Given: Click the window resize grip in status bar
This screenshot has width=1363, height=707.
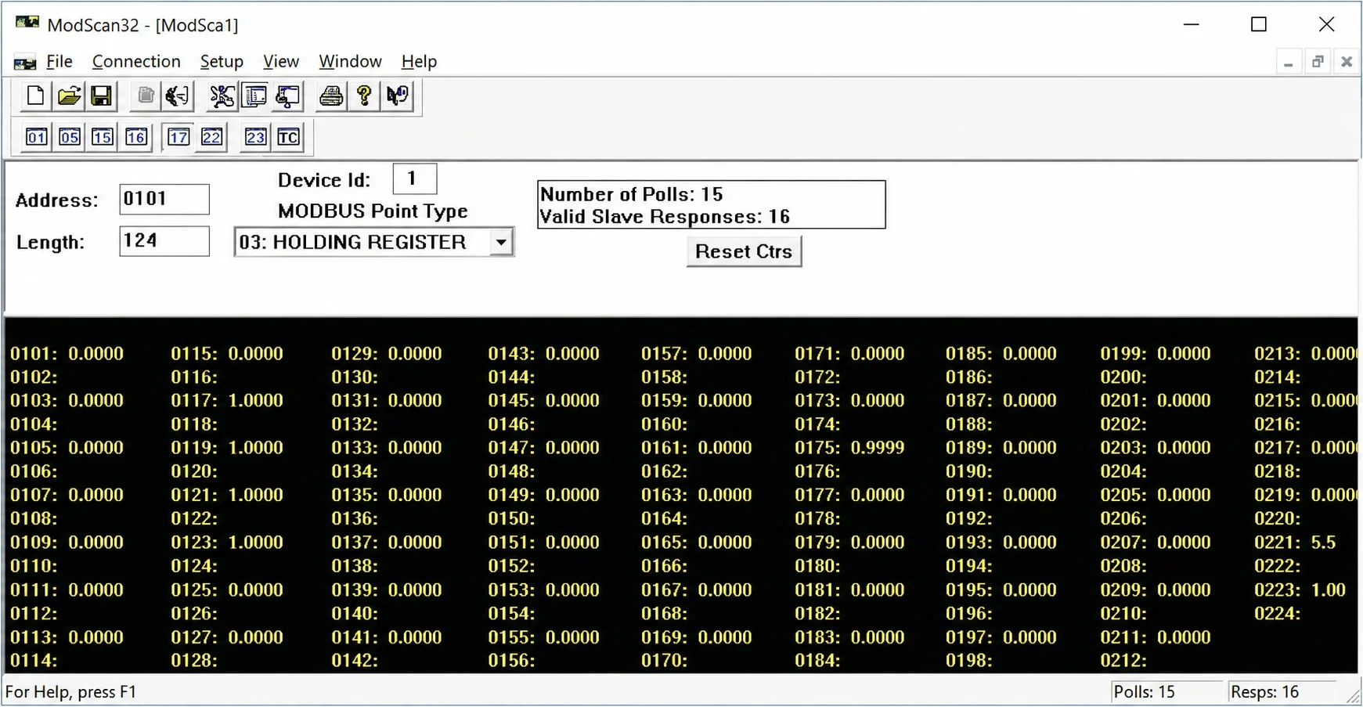Looking at the screenshot, I should click(1352, 695).
